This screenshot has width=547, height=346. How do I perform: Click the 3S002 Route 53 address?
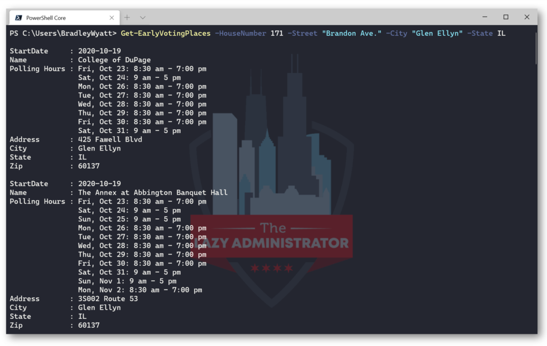tap(108, 299)
